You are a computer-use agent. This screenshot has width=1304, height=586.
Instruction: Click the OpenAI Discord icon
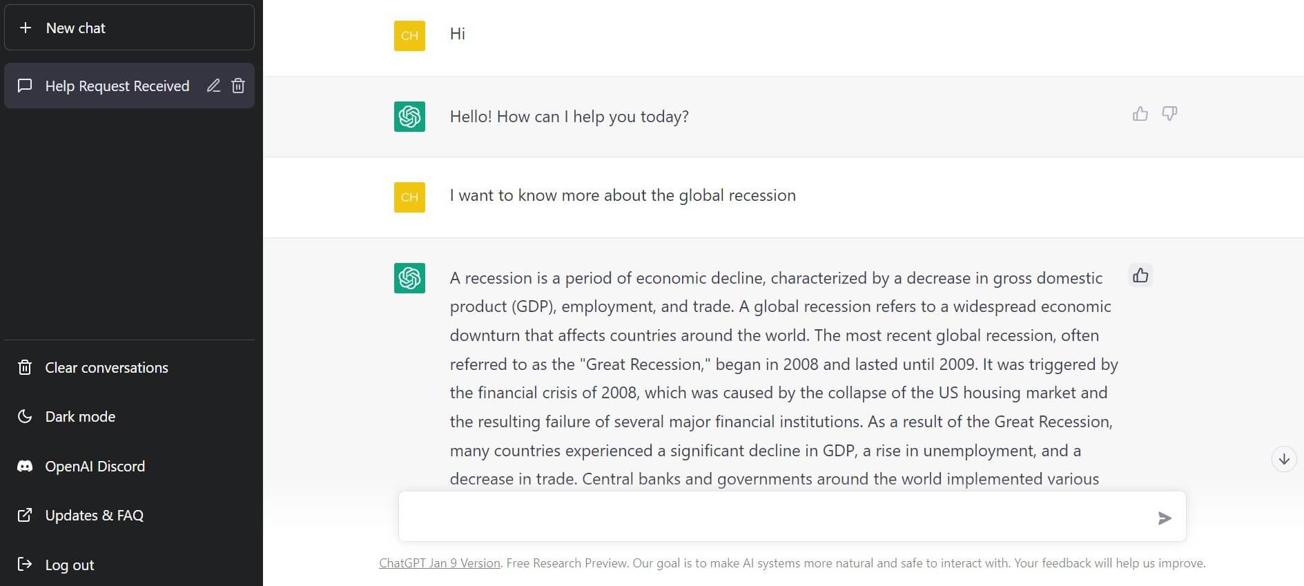point(25,466)
